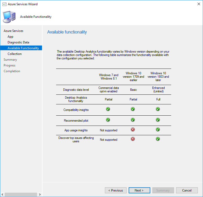This screenshot has width=203, height=197.
Task: Click the computer wizard header icon
Action: click(x=9, y=17)
